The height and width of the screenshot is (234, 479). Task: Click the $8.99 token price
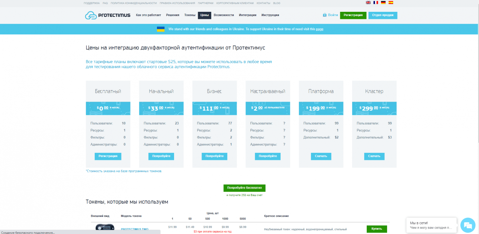tap(242, 227)
